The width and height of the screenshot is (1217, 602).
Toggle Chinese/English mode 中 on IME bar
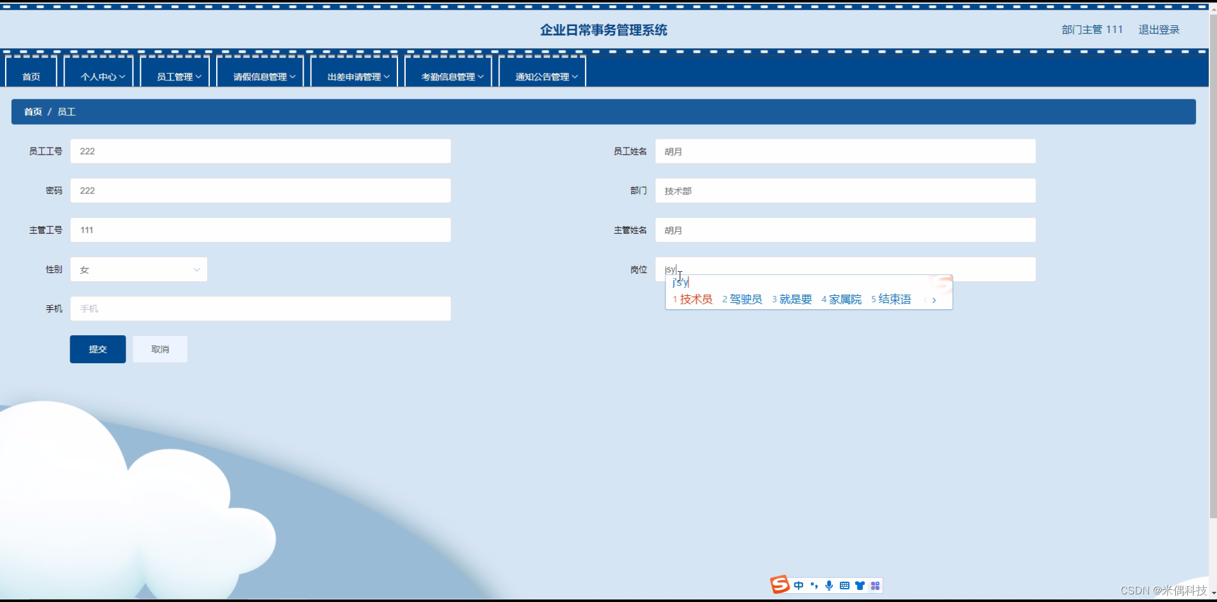coord(799,586)
